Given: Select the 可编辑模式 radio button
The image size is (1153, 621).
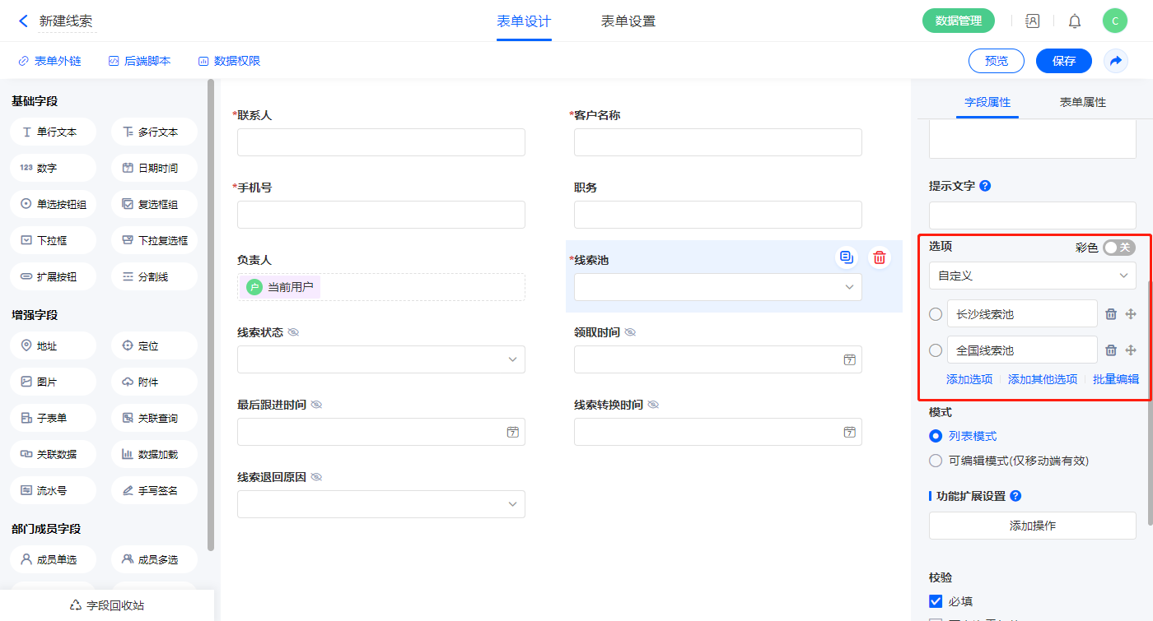Looking at the screenshot, I should [936, 461].
